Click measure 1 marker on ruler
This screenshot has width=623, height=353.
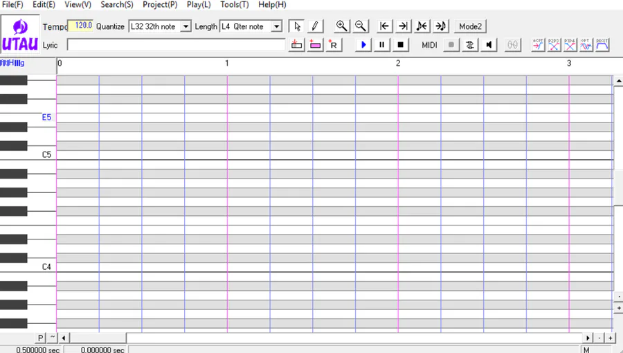coord(227,64)
